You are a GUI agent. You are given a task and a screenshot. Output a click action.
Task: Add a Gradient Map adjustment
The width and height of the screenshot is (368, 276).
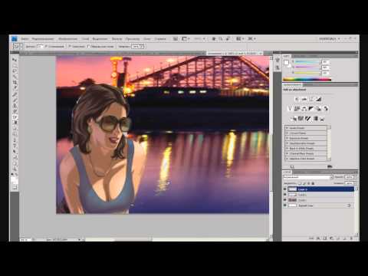point(316,118)
